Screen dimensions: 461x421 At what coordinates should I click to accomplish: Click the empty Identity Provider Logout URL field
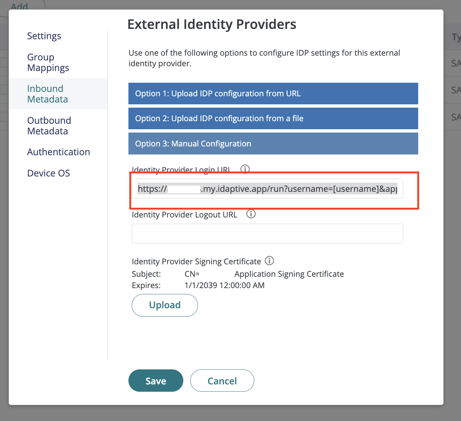(x=267, y=233)
